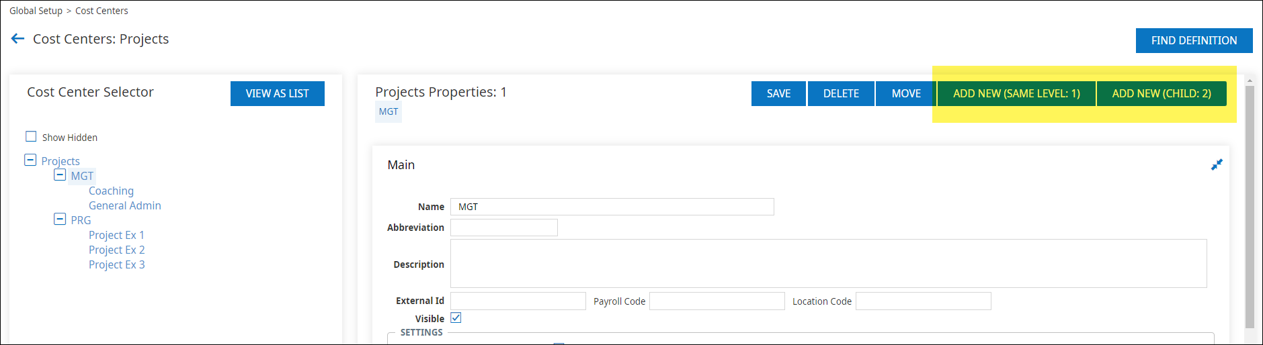Open Global Setup breadcrumb
This screenshot has width=1263, height=345.
tap(36, 11)
